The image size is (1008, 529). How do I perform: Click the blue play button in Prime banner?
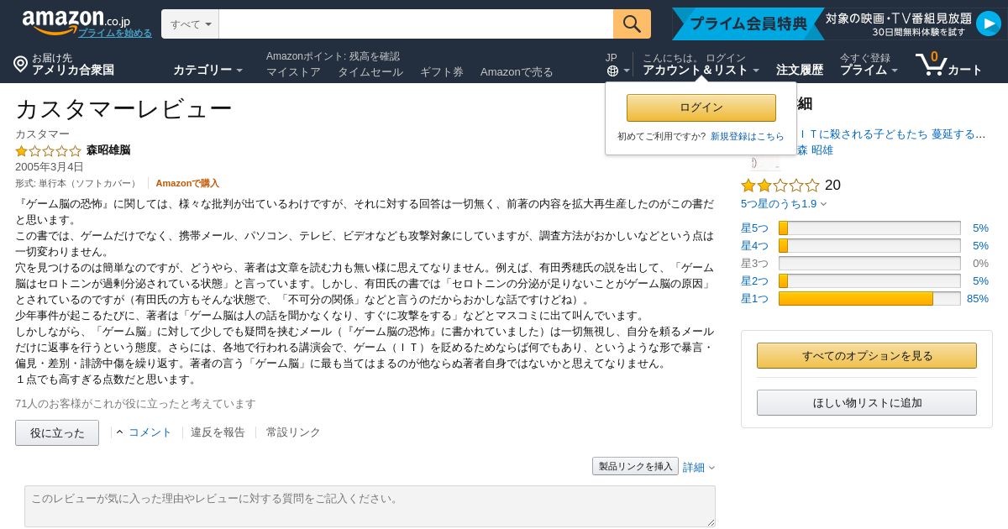click(988, 24)
